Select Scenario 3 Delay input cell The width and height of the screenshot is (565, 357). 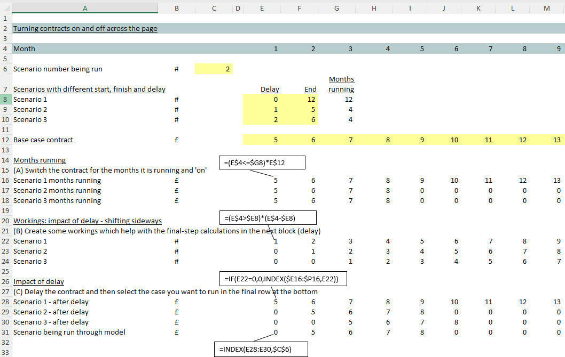(262, 119)
